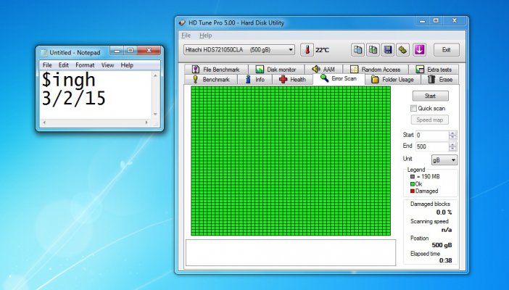Viewport: 509px width, 290px height.
Task: Open the Folder Usage tab
Action: click(392, 79)
